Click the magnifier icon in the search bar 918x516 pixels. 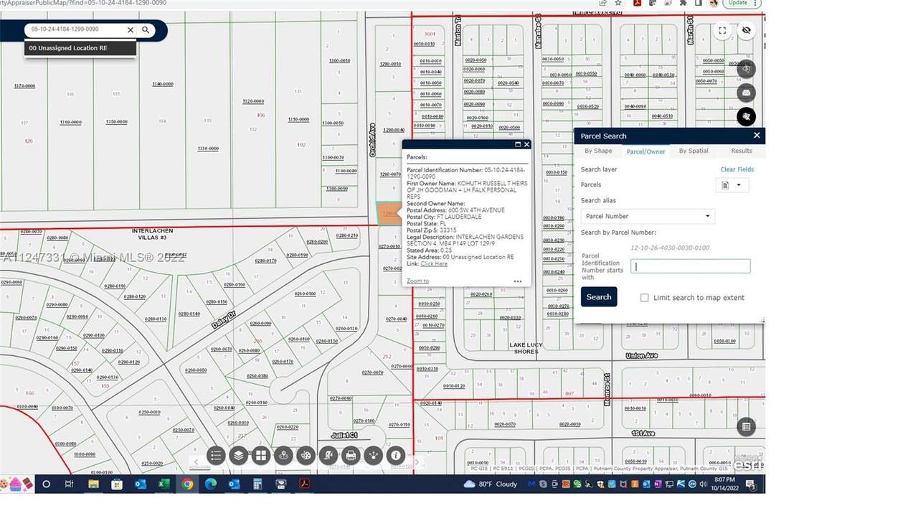146,30
